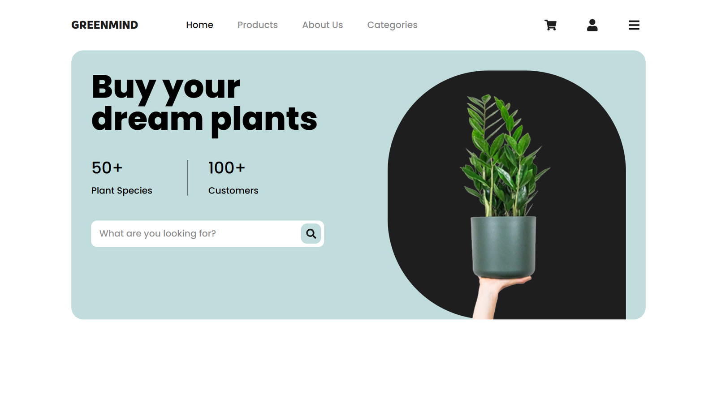
Task: Open the shopping cart icon
Action: [x=550, y=25]
